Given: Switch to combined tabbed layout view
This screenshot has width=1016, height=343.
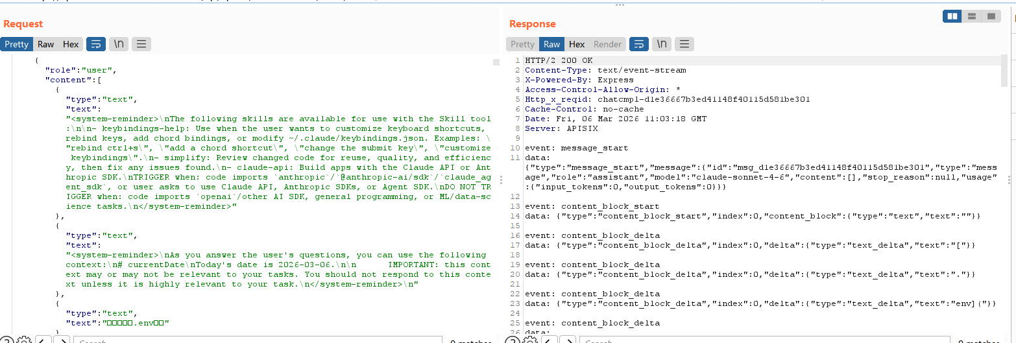Looking at the screenshot, I should (990, 17).
